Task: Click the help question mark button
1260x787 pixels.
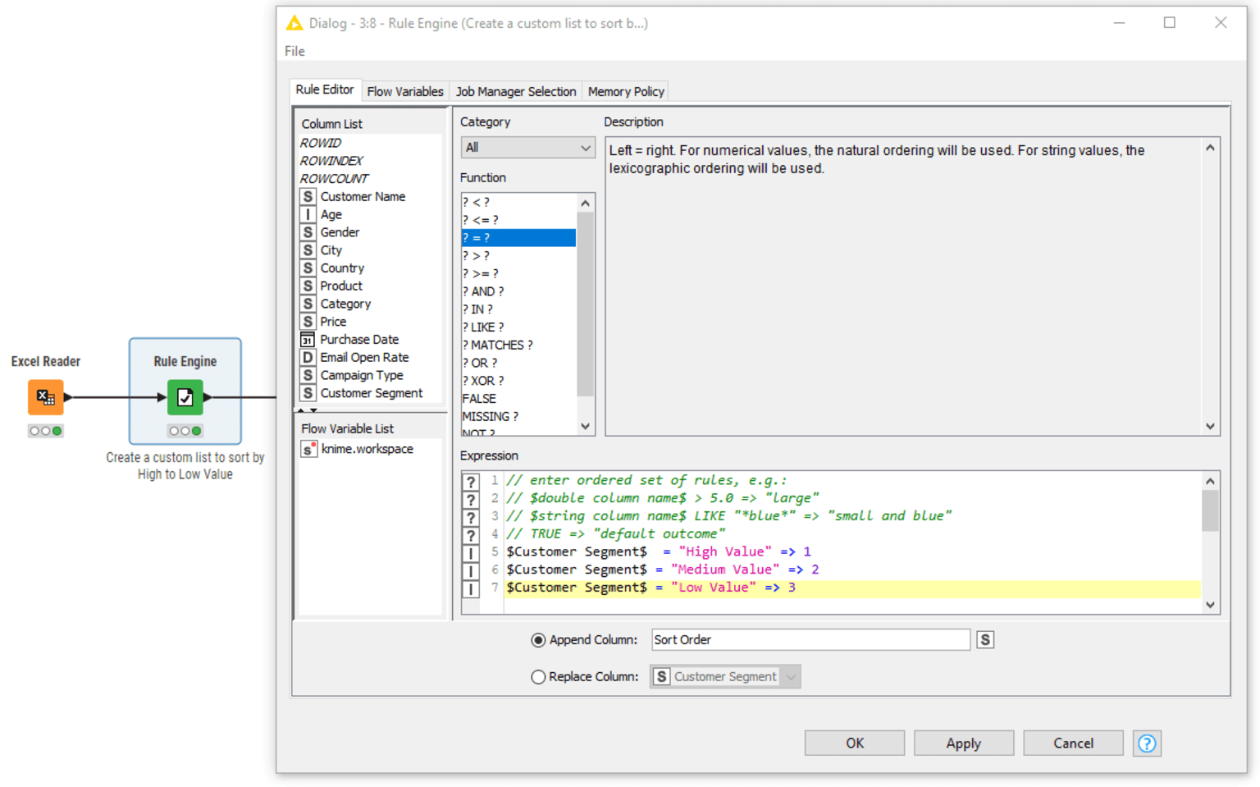Action: tap(1147, 744)
